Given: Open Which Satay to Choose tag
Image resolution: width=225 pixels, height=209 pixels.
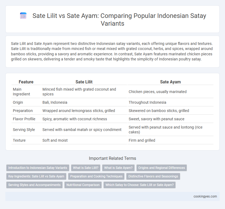Looking at the screenshot, I should pos(140,185).
